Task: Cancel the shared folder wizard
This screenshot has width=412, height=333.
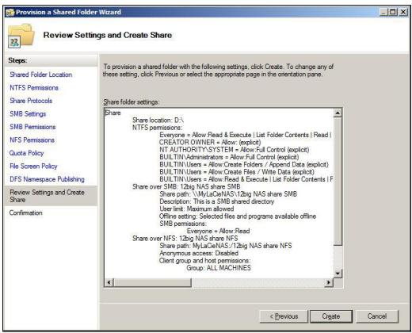Action: coord(377,316)
